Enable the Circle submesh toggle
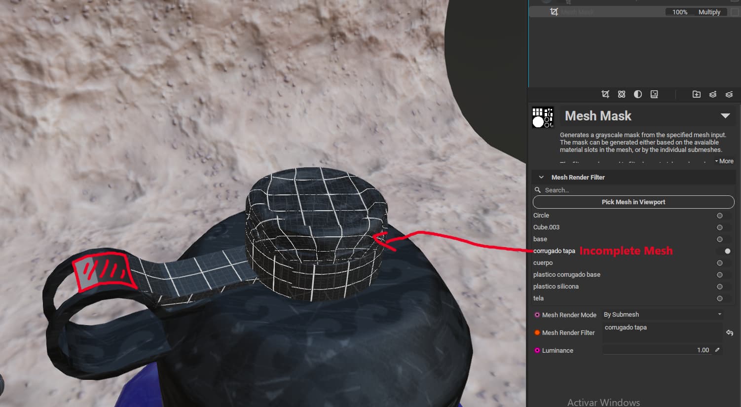The width and height of the screenshot is (741, 407). [720, 216]
